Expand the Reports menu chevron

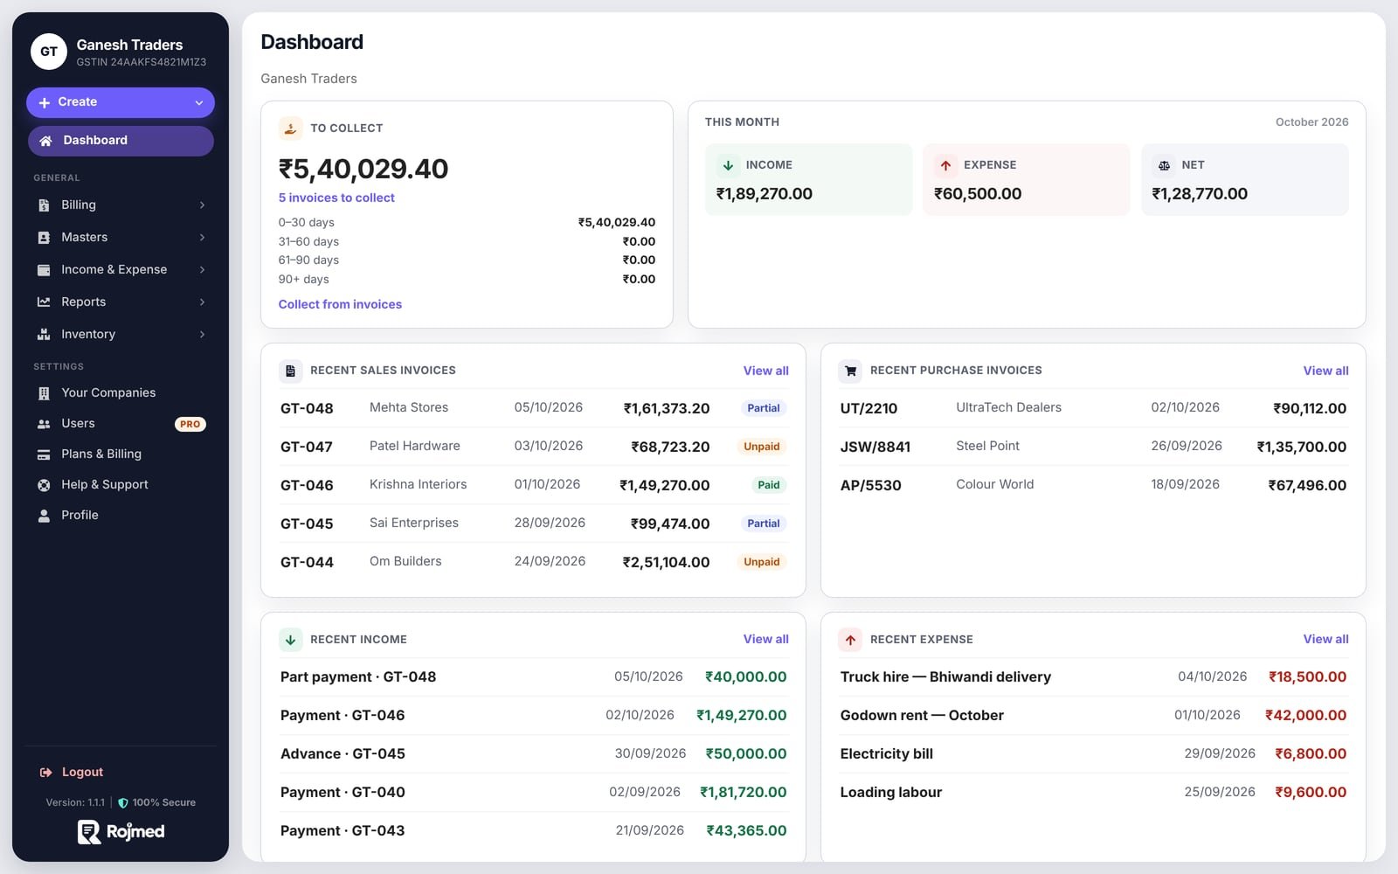202,302
